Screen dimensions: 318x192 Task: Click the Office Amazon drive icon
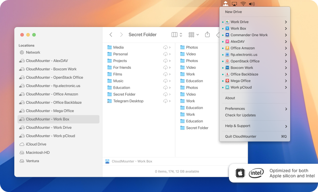(227, 48)
